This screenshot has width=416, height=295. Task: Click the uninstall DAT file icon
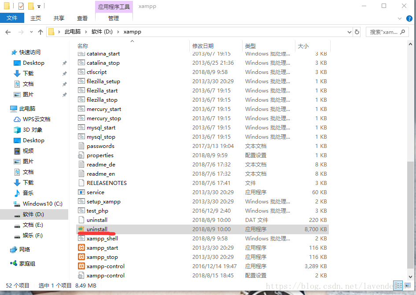pyautogui.click(x=81, y=220)
